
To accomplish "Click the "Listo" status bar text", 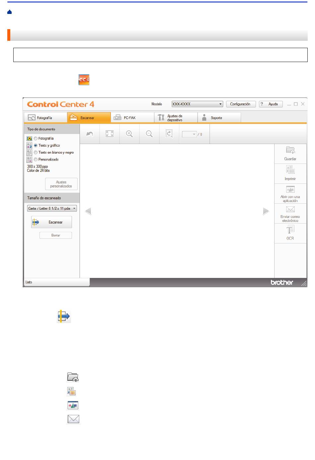I will click(29, 282).
